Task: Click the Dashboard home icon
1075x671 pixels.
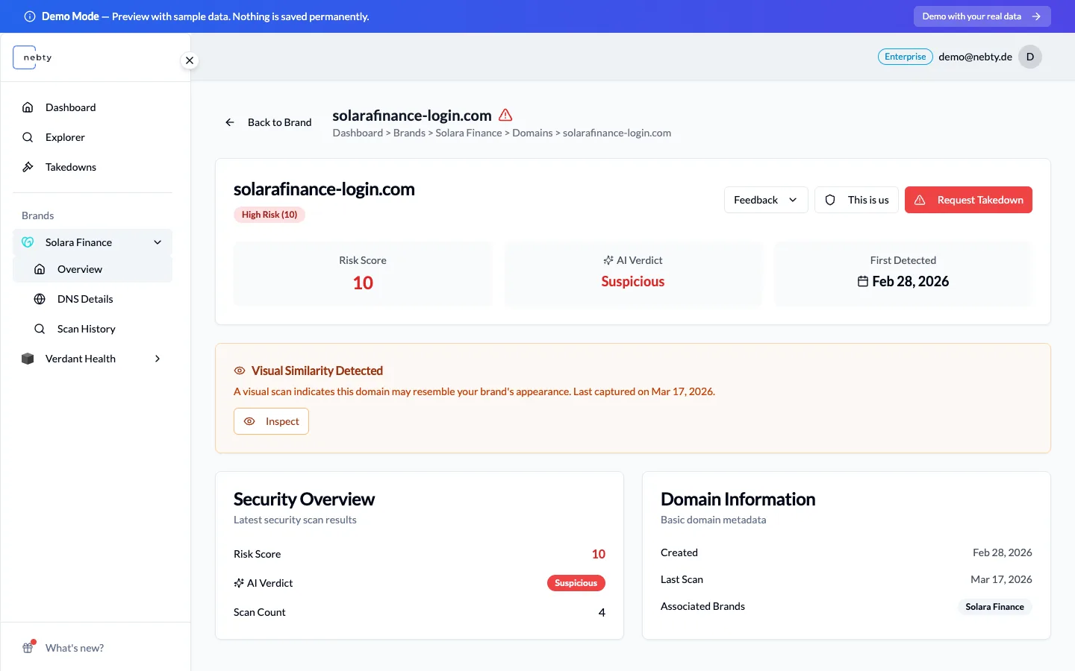Action: [x=28, y=107]
